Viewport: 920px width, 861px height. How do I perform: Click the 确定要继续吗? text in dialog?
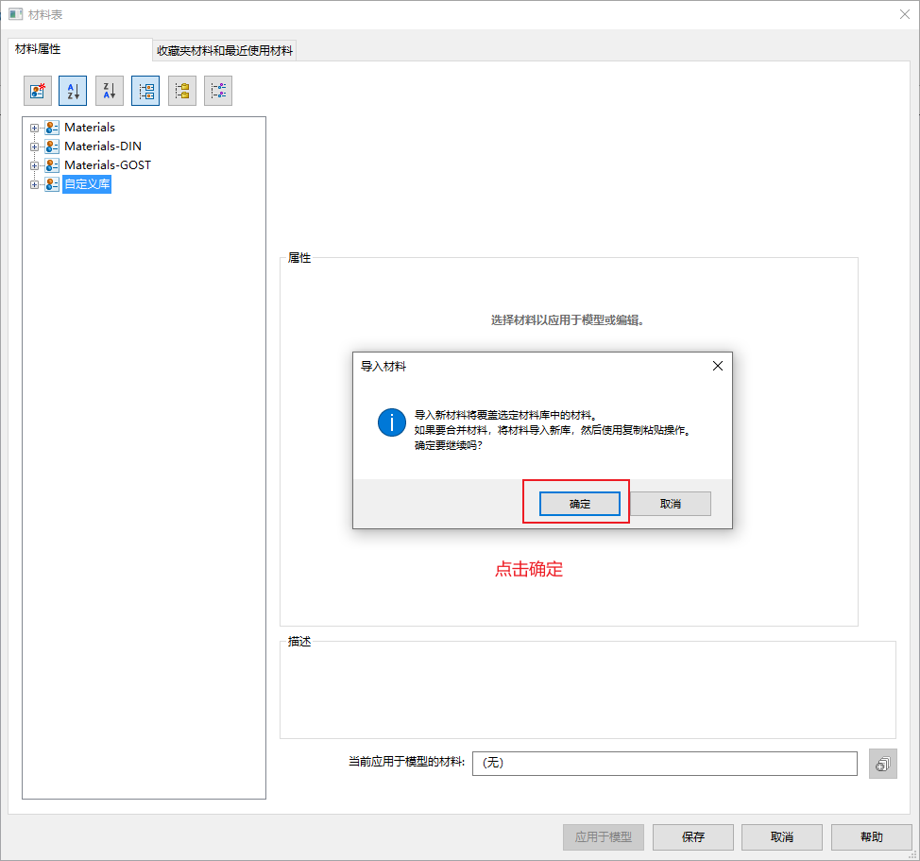point(449,445)
